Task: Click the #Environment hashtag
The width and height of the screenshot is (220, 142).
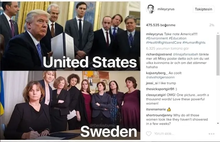Action: click(157, 38)
